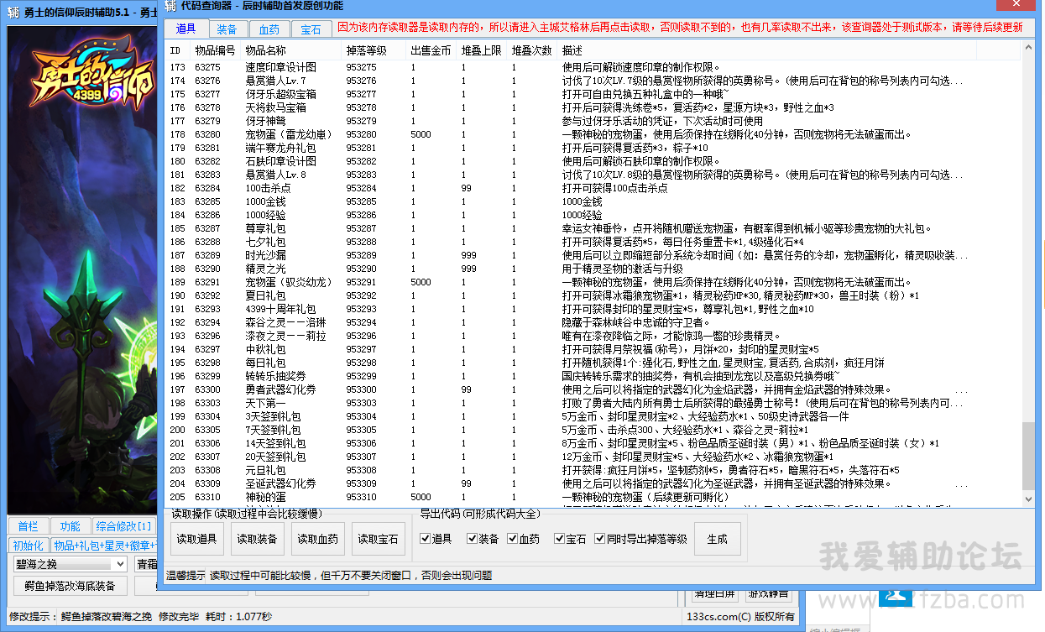Select row 天将救马宝箱
The height and width of the screenshot is (632, 1045).
click(593, 107)
